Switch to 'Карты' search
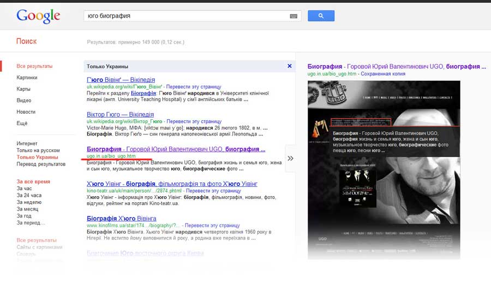Image resolution: width=491 pixels, height=282 pixels. [23, 89]
